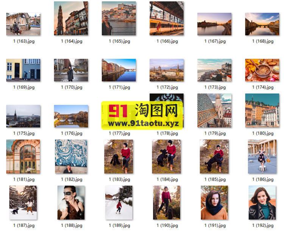Select the headscarf portrait 1 (191).jpg

pos(214,203)
